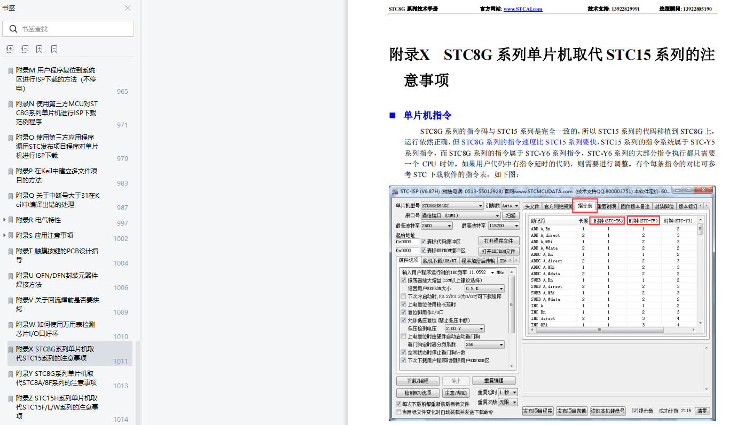This screenshot has width=737, height=425.
Task: Click 助记符 column header
Action: 538,221
